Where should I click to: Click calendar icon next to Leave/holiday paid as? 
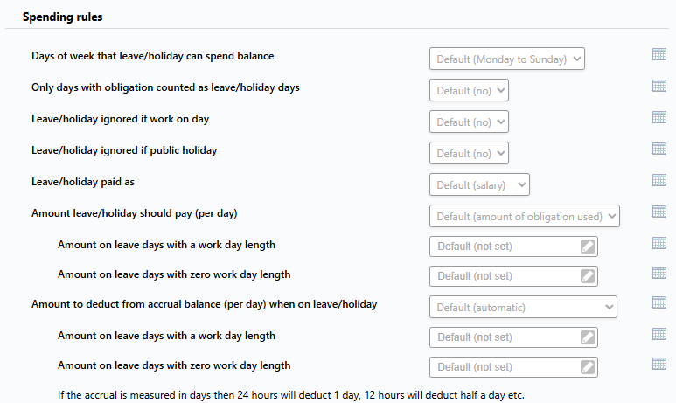click(659, 180)
